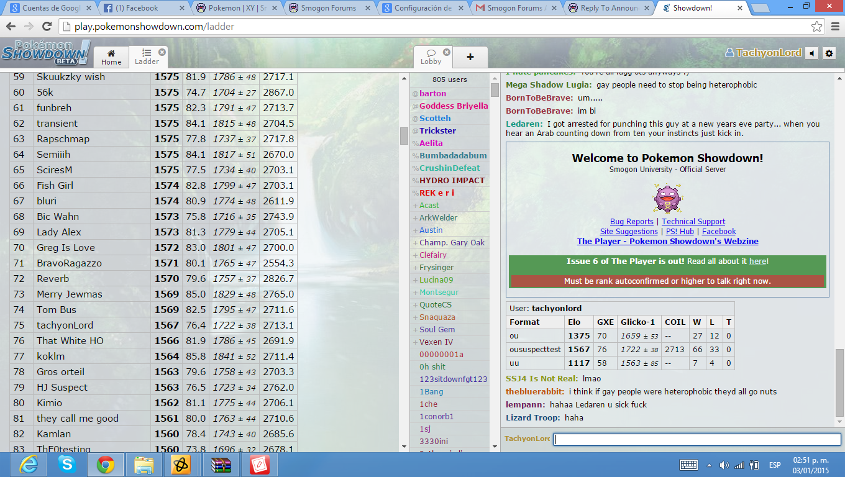The image size is (845, 477).
Task: Click the Skuukzky wish ladder row
Action: 153,77
